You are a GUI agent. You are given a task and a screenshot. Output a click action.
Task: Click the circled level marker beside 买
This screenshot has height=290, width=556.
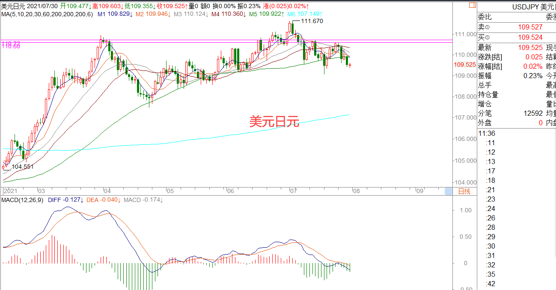487,37
